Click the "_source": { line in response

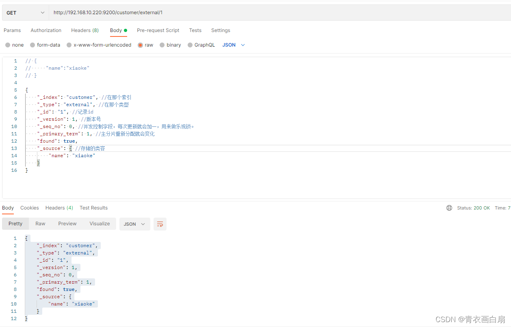[x=55, y=297]
